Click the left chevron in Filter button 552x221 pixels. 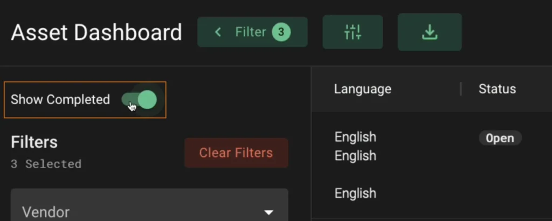[x=218, y=32]
